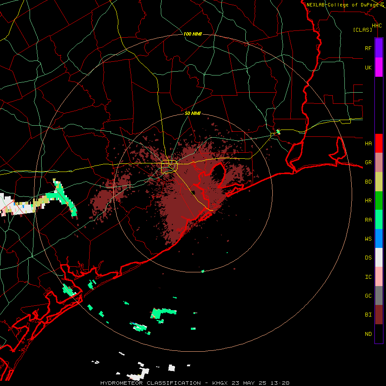The width and height of the screenshot is (386, 386).
Task: Click the HHC product code text
Action: pos(377,26)
